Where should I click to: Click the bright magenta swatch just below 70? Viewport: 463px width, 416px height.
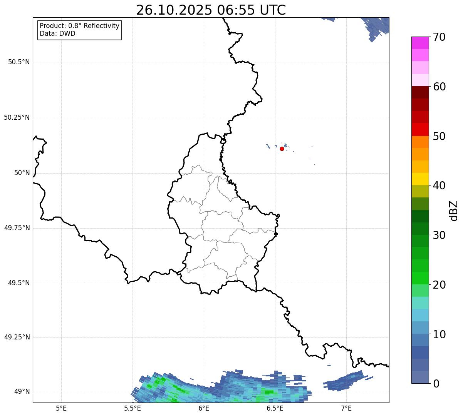420,43
